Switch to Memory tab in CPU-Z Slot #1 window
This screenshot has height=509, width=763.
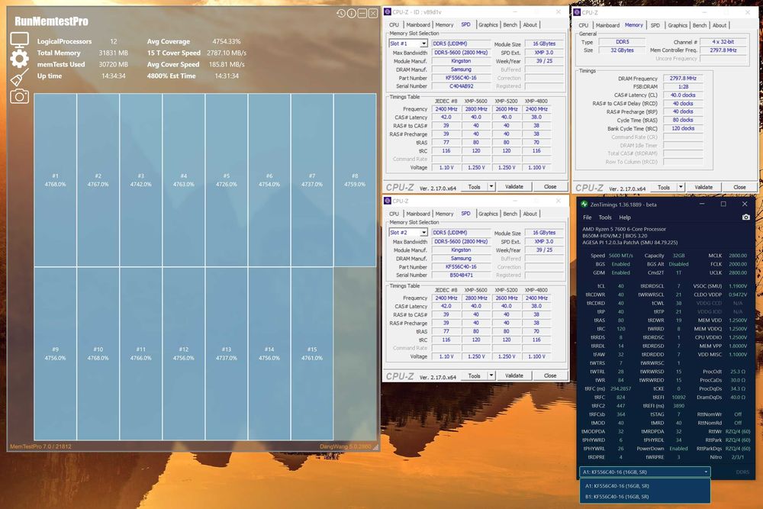(444, 25)
